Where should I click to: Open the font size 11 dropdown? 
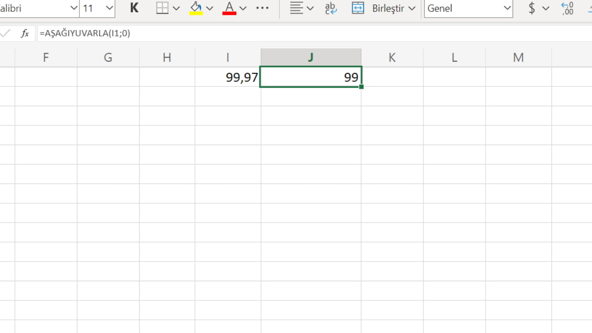[110, 8]
